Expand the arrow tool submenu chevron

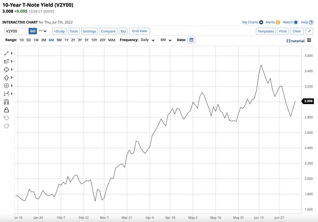[12, 78]
